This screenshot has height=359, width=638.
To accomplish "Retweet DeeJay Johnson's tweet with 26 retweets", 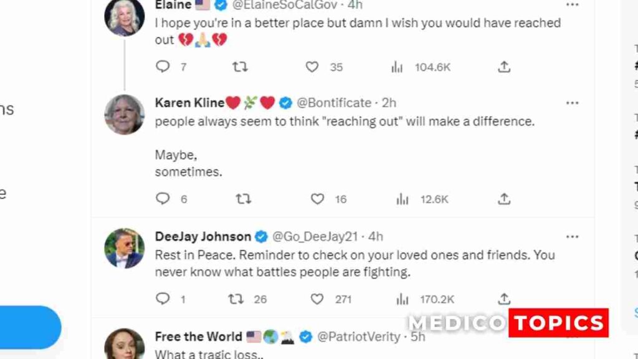I will (x=236, y=299).
